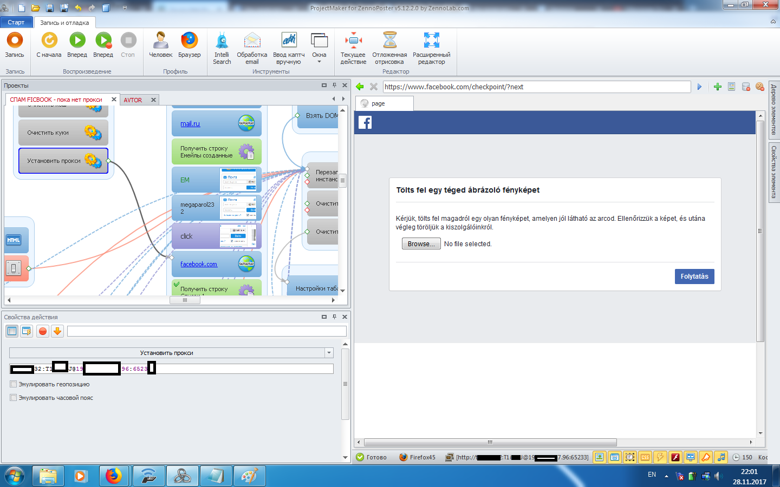Select the Установить прокси action block
780x487 pixels.
[63, 161]
